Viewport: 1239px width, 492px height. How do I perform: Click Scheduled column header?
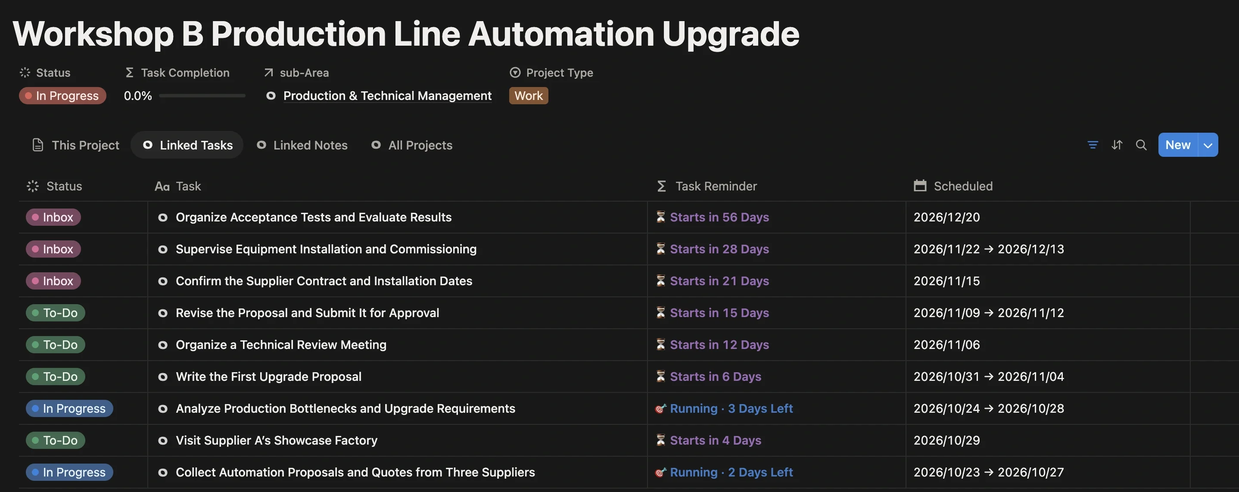[x=953, y=186]
